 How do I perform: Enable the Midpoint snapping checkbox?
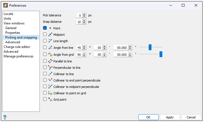click(45, 34)
